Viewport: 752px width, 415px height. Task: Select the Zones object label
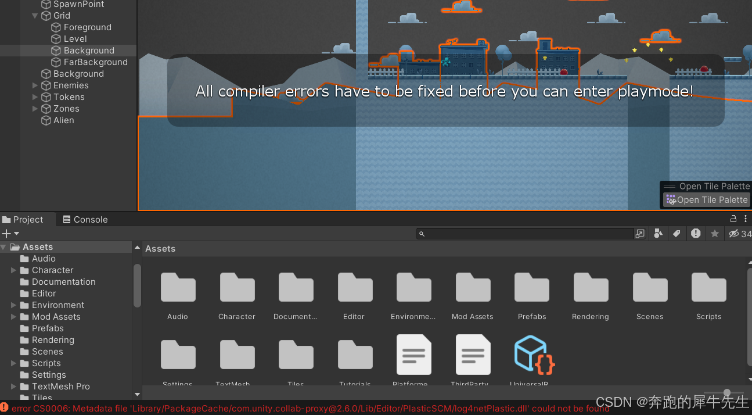pyautogui.click(x=66, y=109)
